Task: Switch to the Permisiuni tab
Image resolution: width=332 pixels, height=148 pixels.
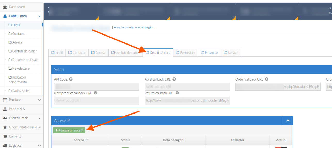Action: pyautogui.click(x=185, y=53)
